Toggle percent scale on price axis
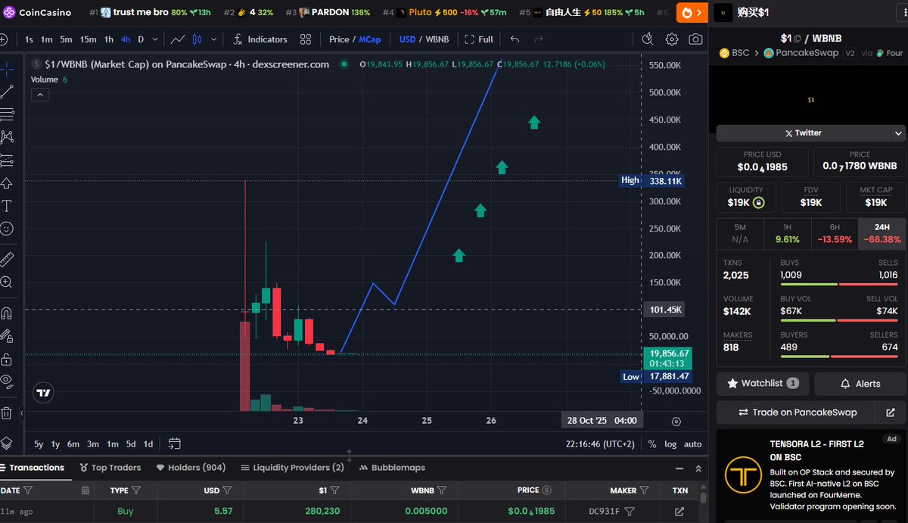This screenshot has height=523, width=908. click(x=652, y=444)
